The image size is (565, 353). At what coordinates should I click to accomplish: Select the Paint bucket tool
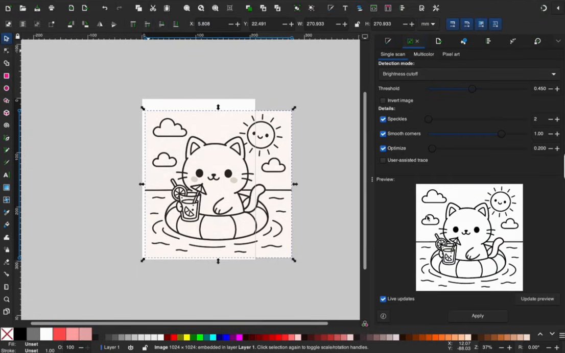pos(6,225)
